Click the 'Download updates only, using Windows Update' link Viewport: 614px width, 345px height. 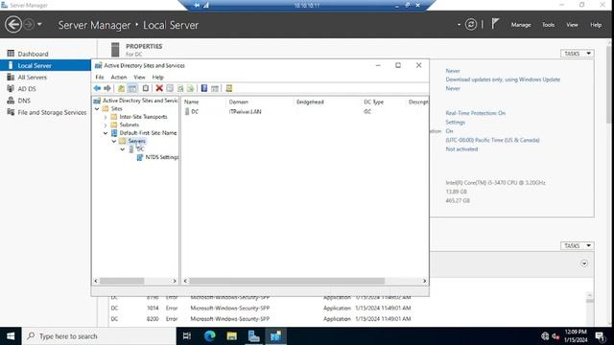(x=503, y=80)
